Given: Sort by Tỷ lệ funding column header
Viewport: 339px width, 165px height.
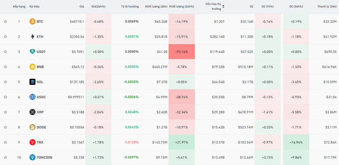Looking at the screenshot, I should tap(130, 7).
